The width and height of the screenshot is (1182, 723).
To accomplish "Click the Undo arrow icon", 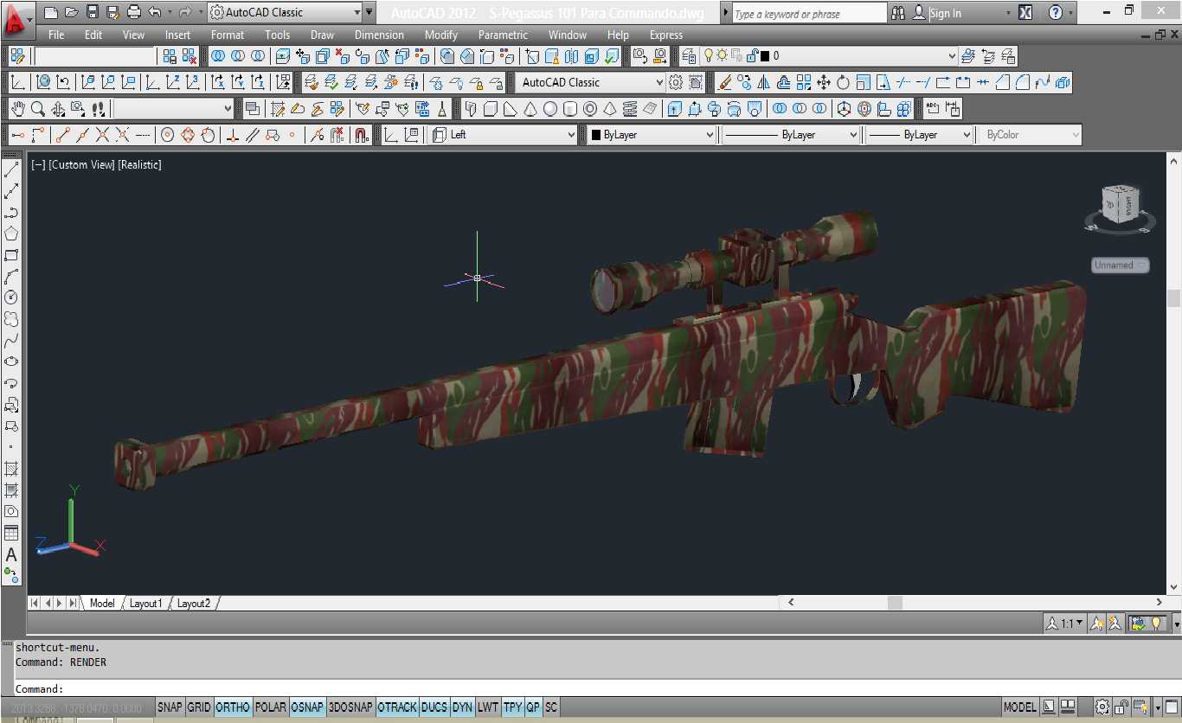I will point(154,12).
